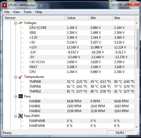Click the vertical scrollbar thumb
Image resolution: width=141 pixels, height=138 pixels.
[137, 48]
